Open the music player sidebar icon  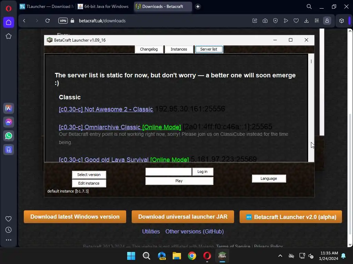(9, 150)
